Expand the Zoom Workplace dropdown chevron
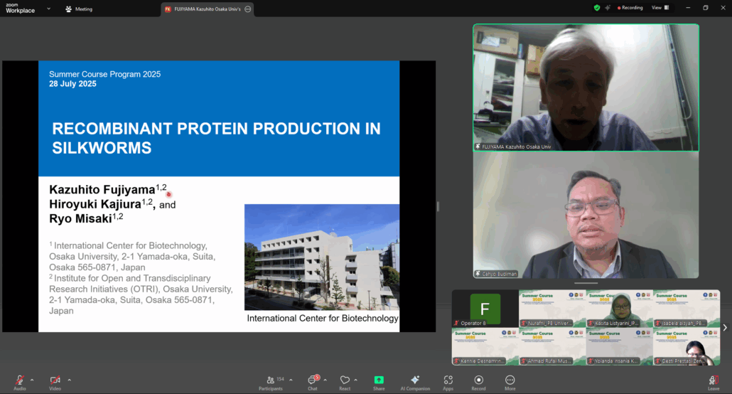Viewport: 732px width, 394px height. (x=48, y=9)
